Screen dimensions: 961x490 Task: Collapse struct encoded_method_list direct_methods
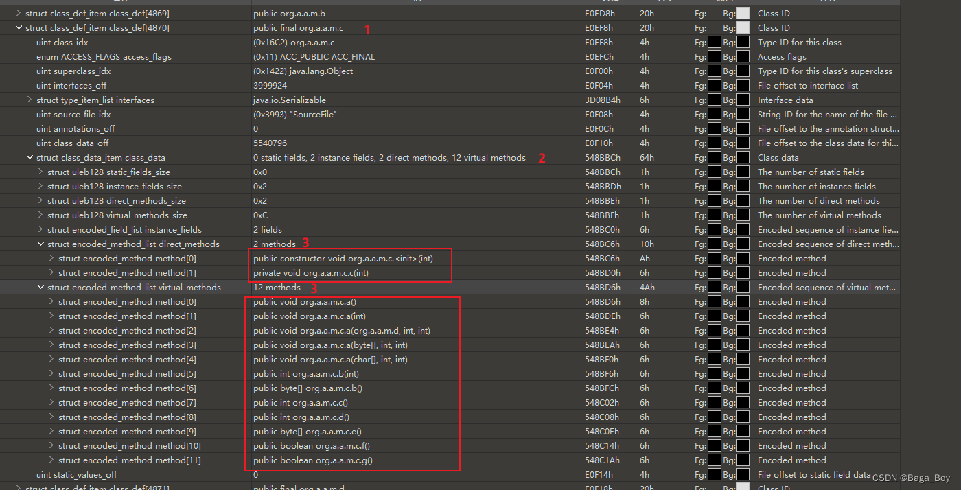coord(40,244)
